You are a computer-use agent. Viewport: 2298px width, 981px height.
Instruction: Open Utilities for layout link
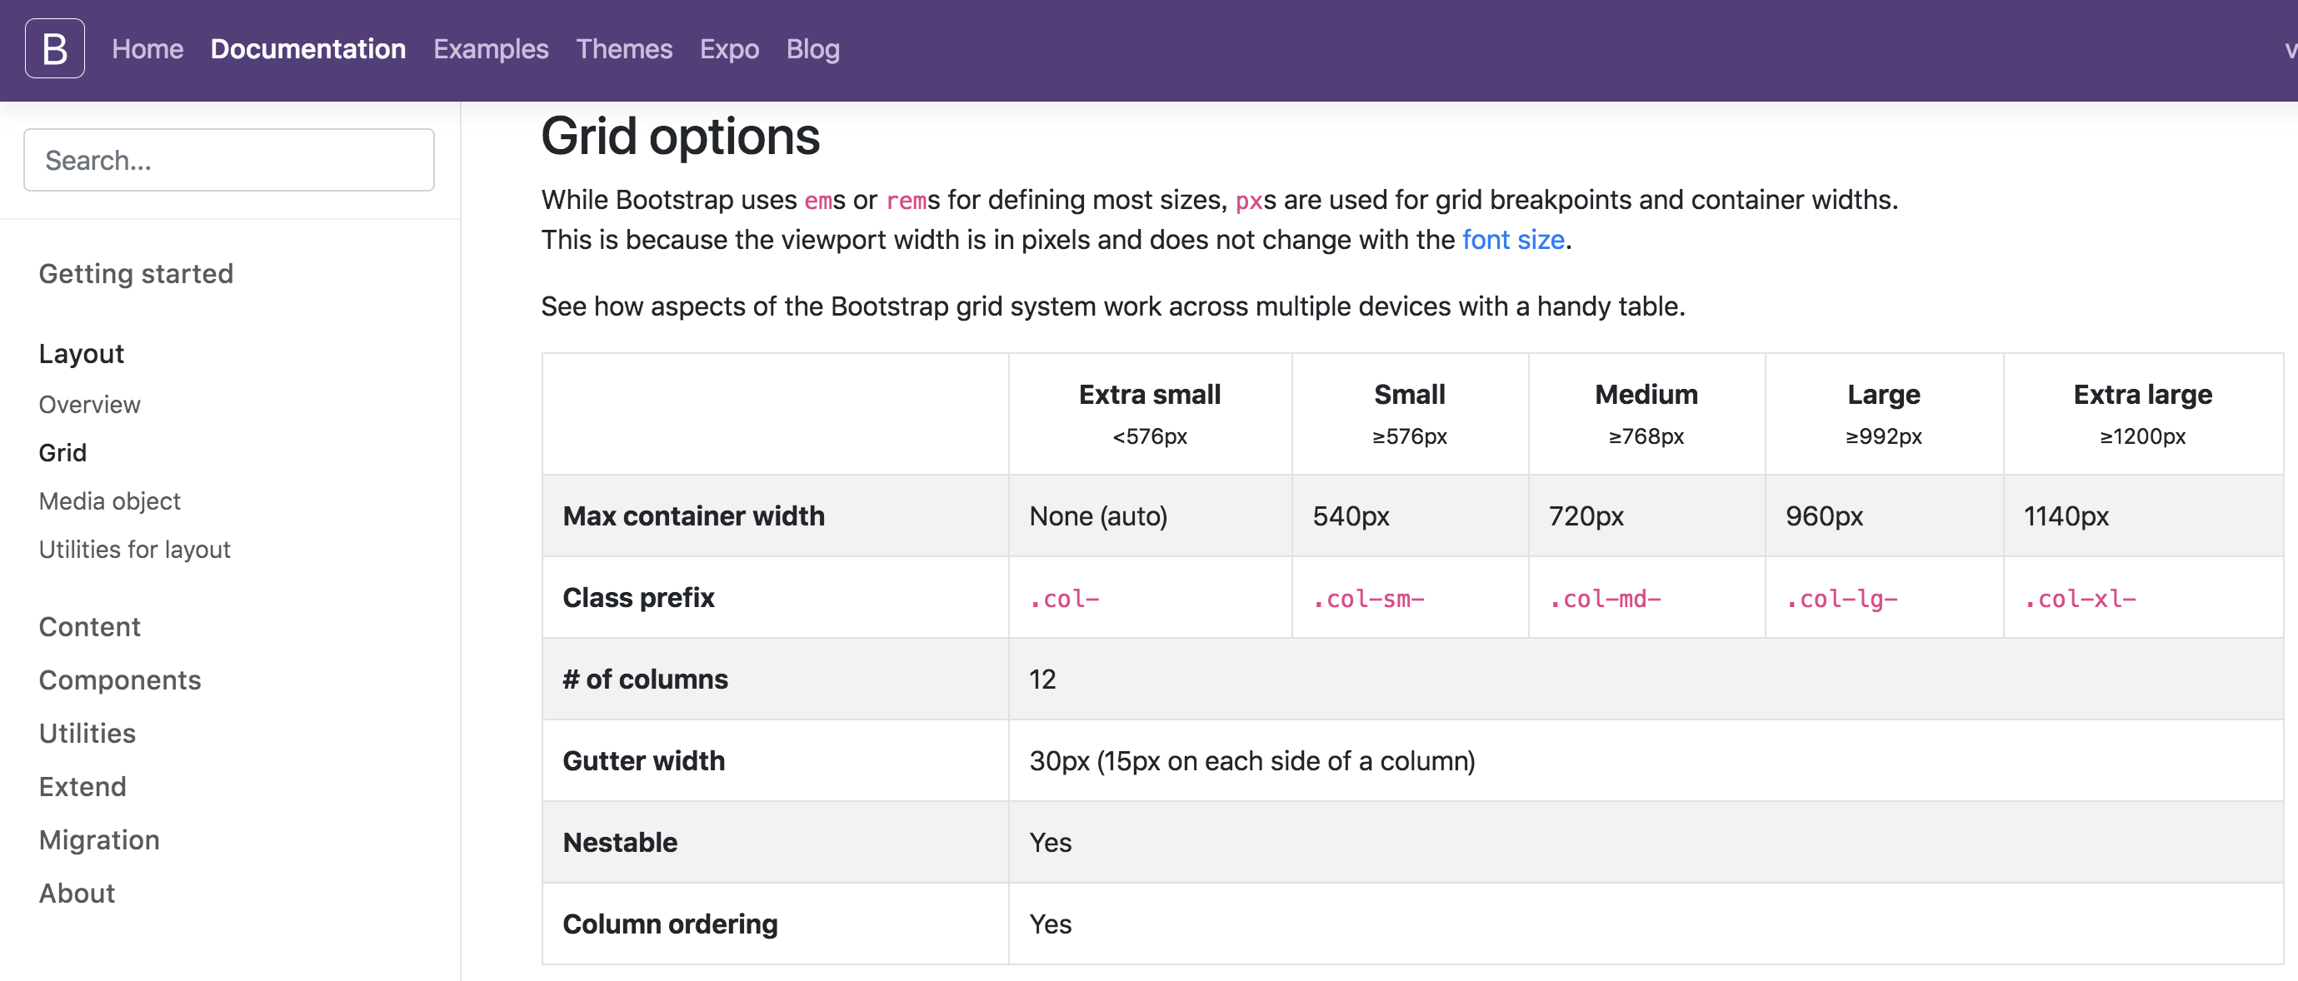point(135,550)
